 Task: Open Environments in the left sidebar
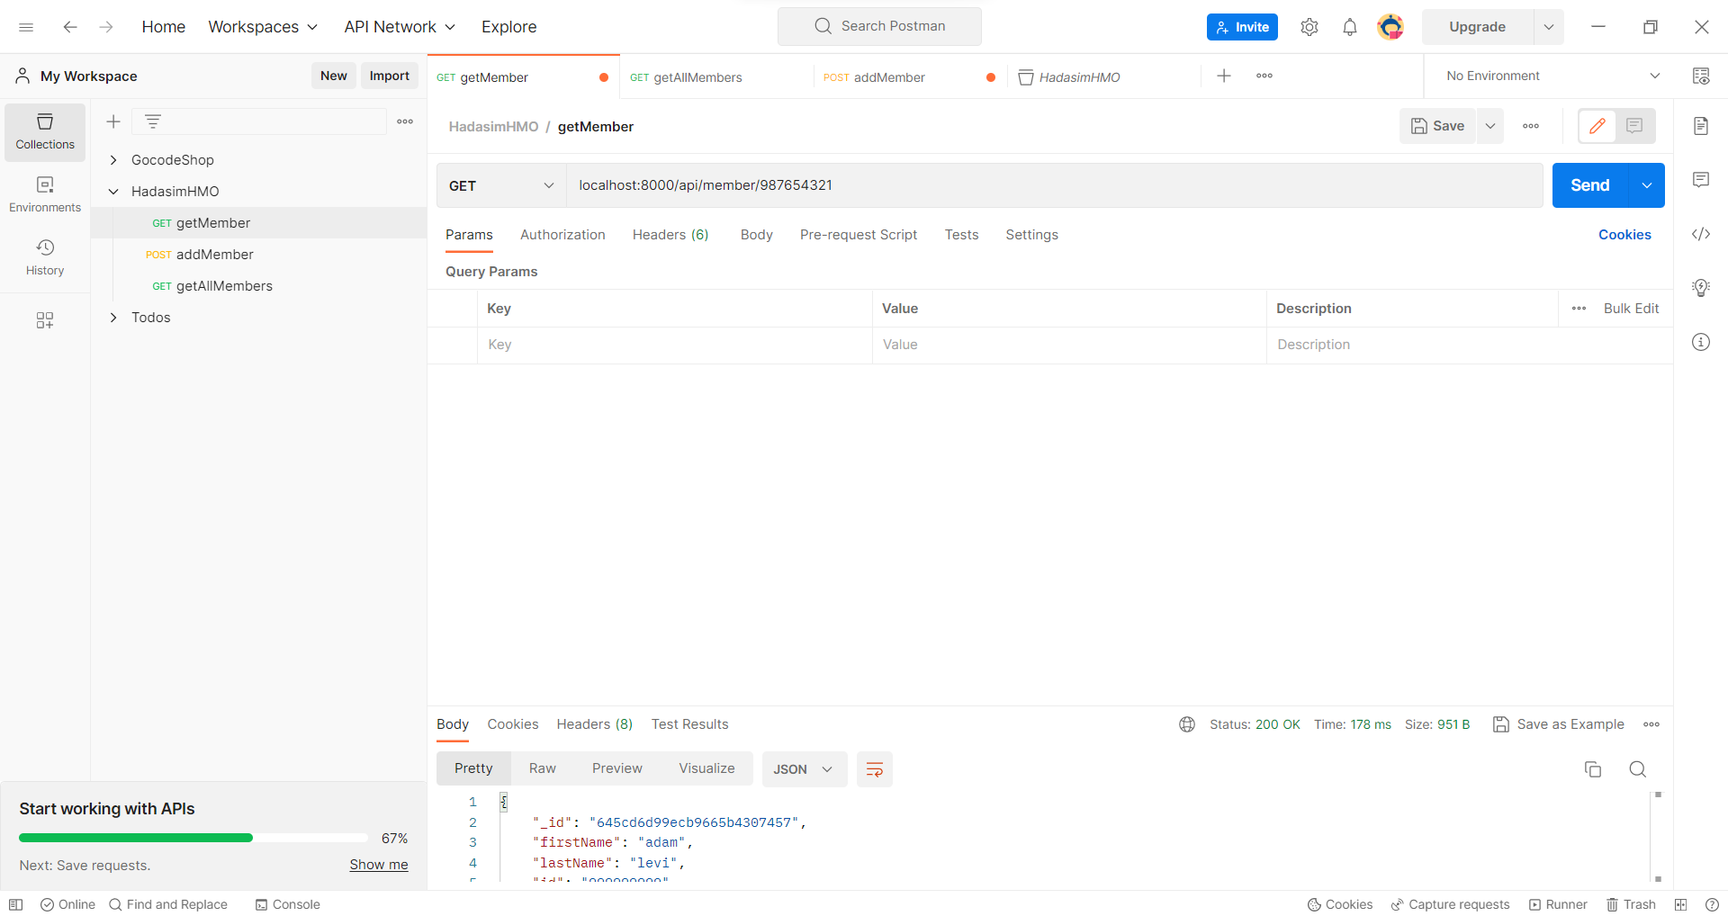45,193
